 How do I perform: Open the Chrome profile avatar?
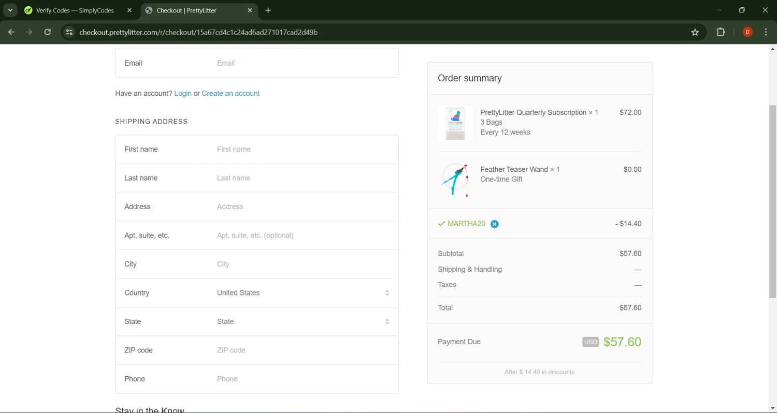coord(747,32)
